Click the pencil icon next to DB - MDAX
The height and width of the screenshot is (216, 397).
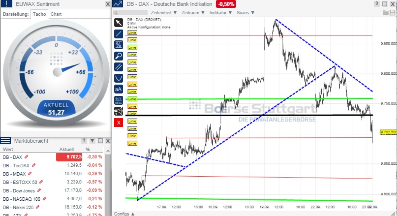(30, 174)
